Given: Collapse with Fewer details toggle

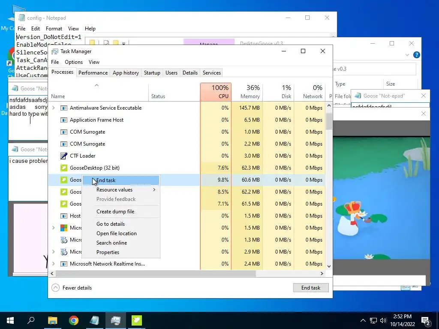Looking at the screenshot, I should click(72, 287).
